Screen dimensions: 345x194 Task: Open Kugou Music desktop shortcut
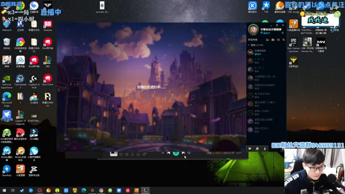pyautogui.click(x=252, y=7)
